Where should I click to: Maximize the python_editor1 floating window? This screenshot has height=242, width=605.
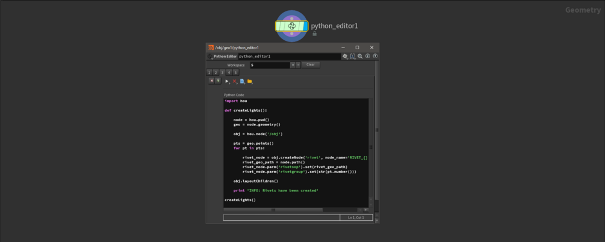coord(358,47)
